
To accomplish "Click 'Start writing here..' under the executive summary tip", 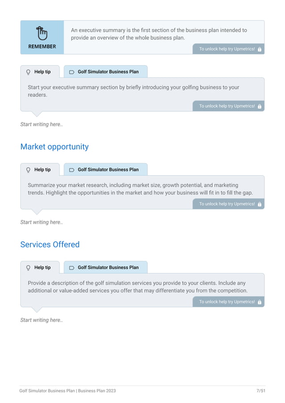I will coord(42,124).
